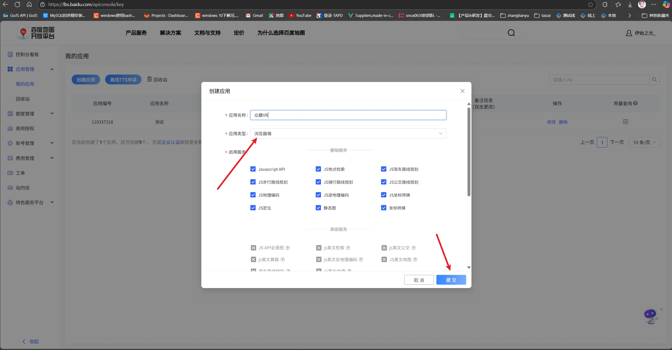672x350 pixels.
Task: Uncheck the JS步行路线规划 checkbox
Action: point(253,182)
